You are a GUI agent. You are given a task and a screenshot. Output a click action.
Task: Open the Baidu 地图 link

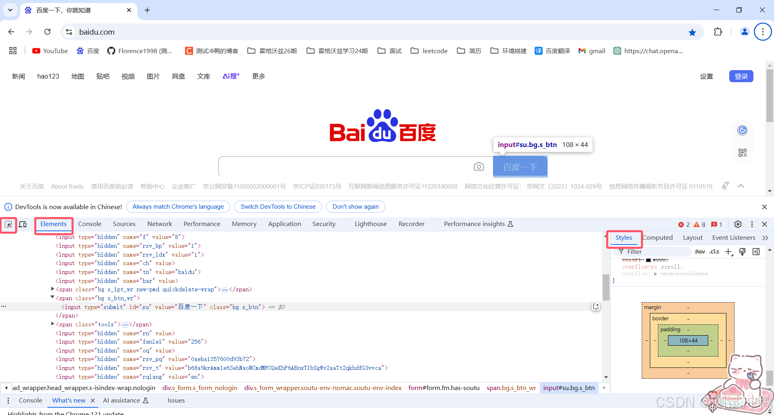click(x=78, y=76)
